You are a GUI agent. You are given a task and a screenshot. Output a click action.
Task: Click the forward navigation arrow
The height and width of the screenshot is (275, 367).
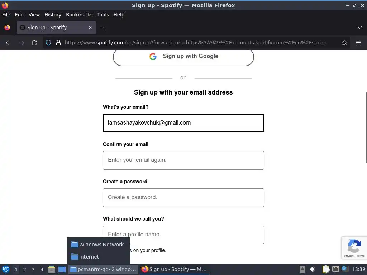click(x=22, y=43)
